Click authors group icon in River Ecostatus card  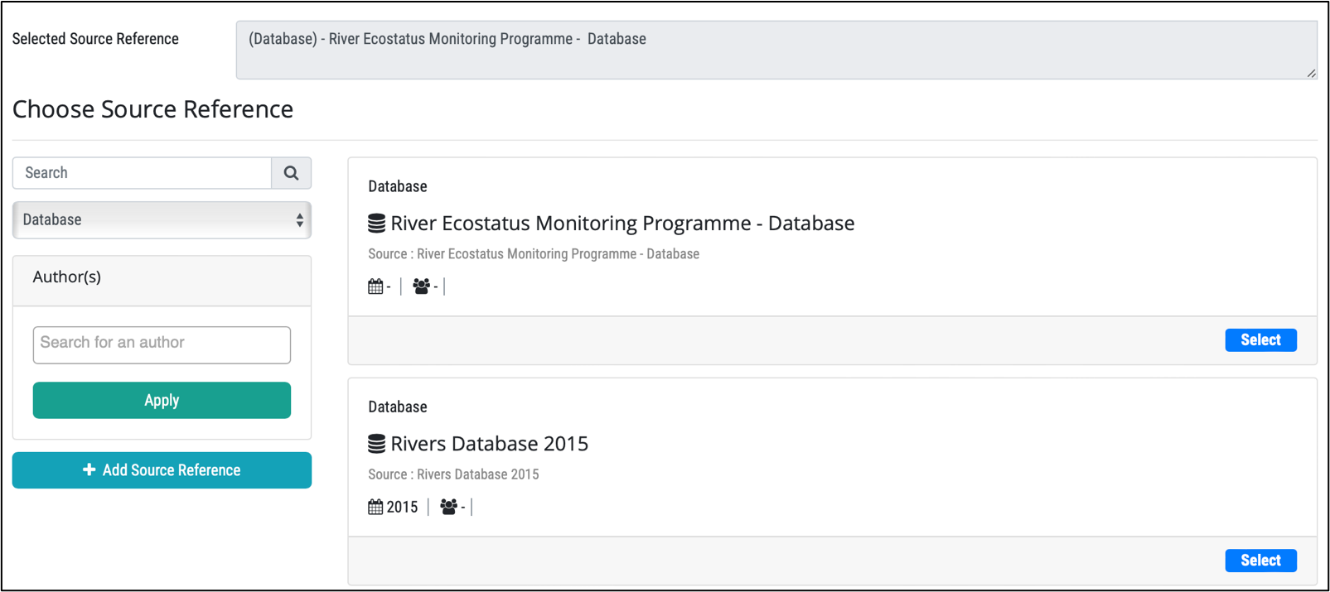[x=422, y=286]
